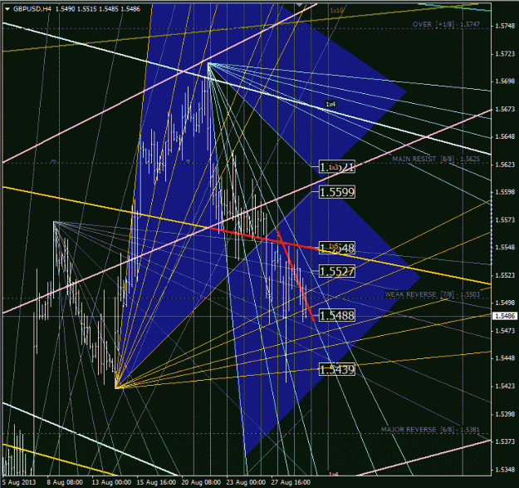Screen dimensions: 519x488
Task: Click the 8 Aug 08:00 time axis label
Action: 65,482
